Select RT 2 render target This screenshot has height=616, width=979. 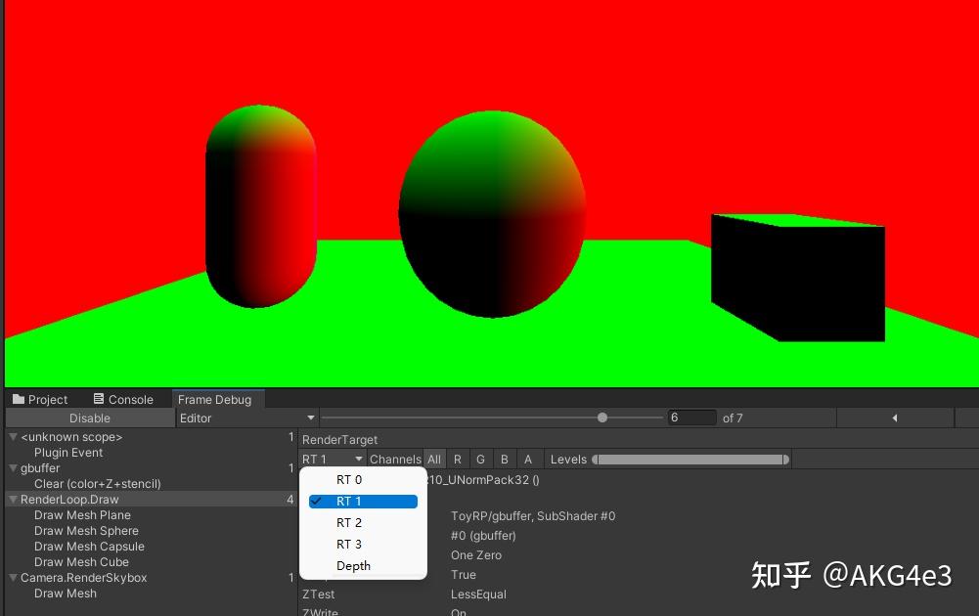tap(349, 522)
